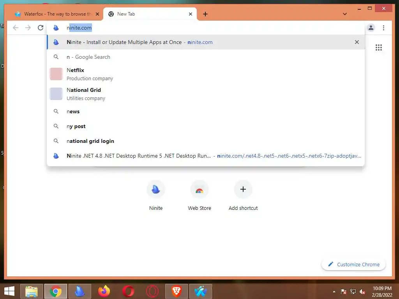Launch Firefox from the taskbar
This screenshot has width=399, height=299.
[104, 291]
